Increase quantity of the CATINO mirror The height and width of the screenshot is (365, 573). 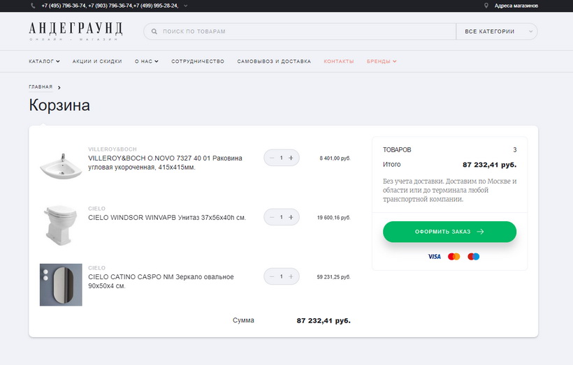click(x=291, y=276)
